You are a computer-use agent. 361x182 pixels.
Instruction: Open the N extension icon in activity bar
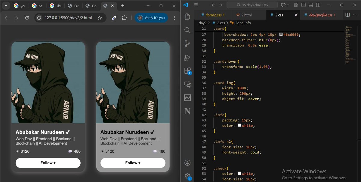(x=187, y=111)
